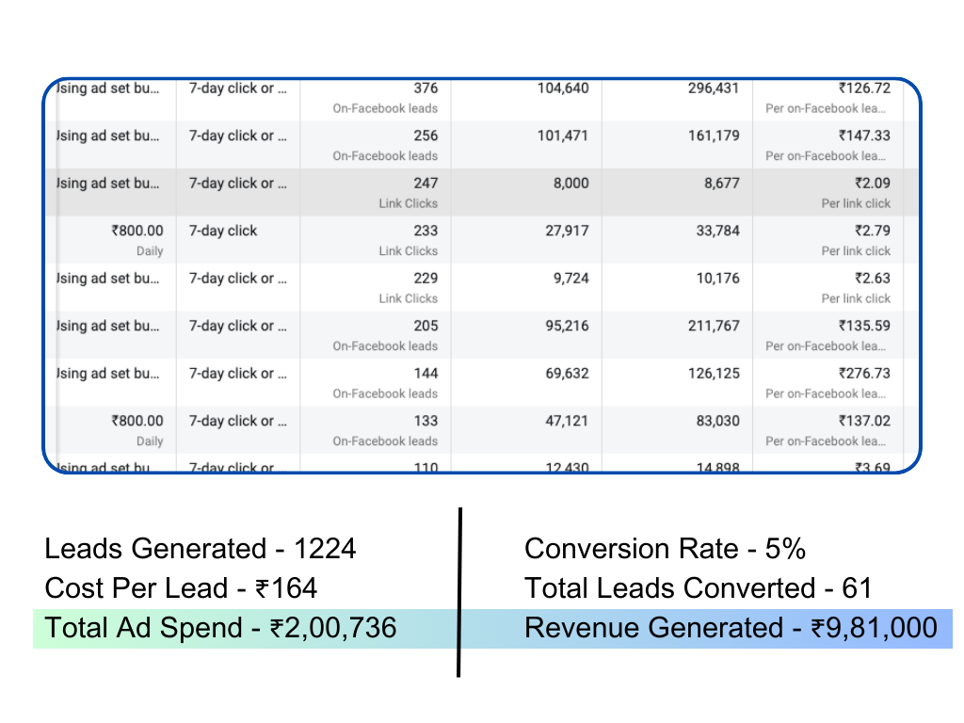Click the '7-day click' attribution cell without ellipsis
The height and width of the screenshot is (723, 964).
223,231
